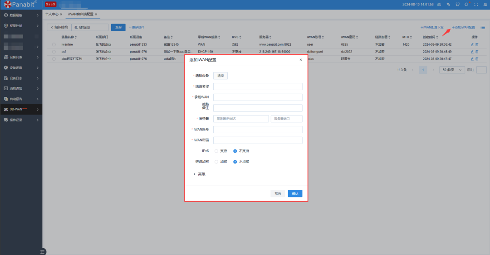490x255 pixels.
Task: Open the column list settings icon
Action: click(x=483, y=28)
